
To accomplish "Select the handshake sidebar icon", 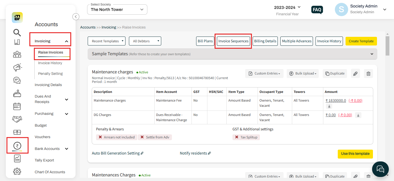I will (x=17, y=119).
